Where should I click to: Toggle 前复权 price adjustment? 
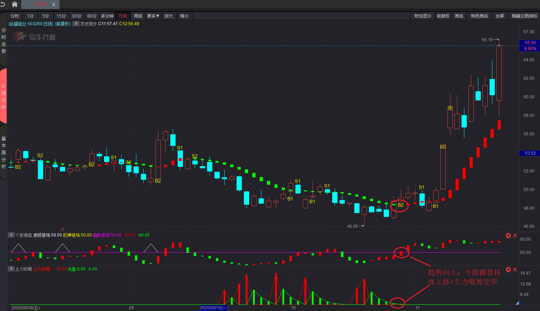tap(443, 16)
